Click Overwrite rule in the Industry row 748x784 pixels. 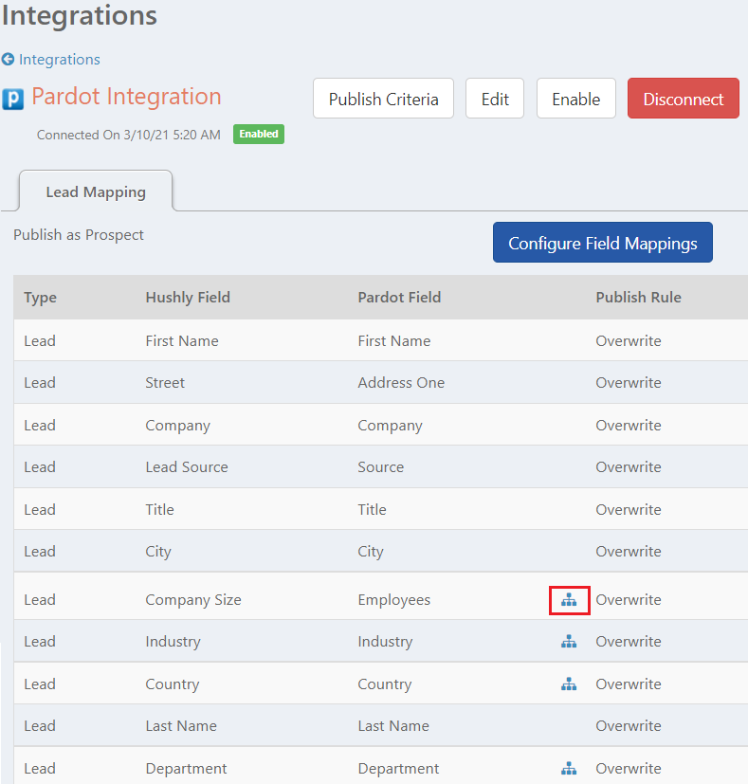coord(629,642)
